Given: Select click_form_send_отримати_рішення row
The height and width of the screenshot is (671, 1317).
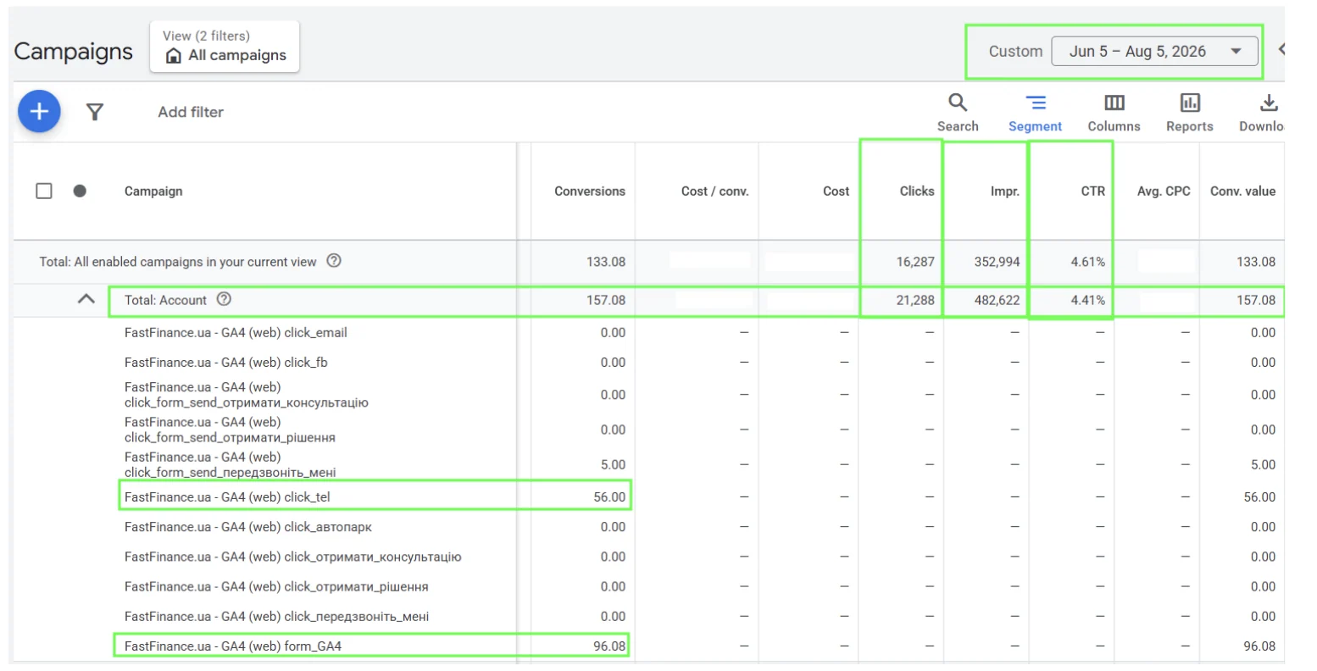Looking at the screenshot, I should click(648, 430).
